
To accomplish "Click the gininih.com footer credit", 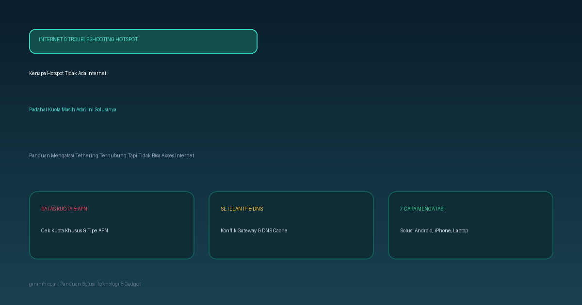I will [85, 284].
